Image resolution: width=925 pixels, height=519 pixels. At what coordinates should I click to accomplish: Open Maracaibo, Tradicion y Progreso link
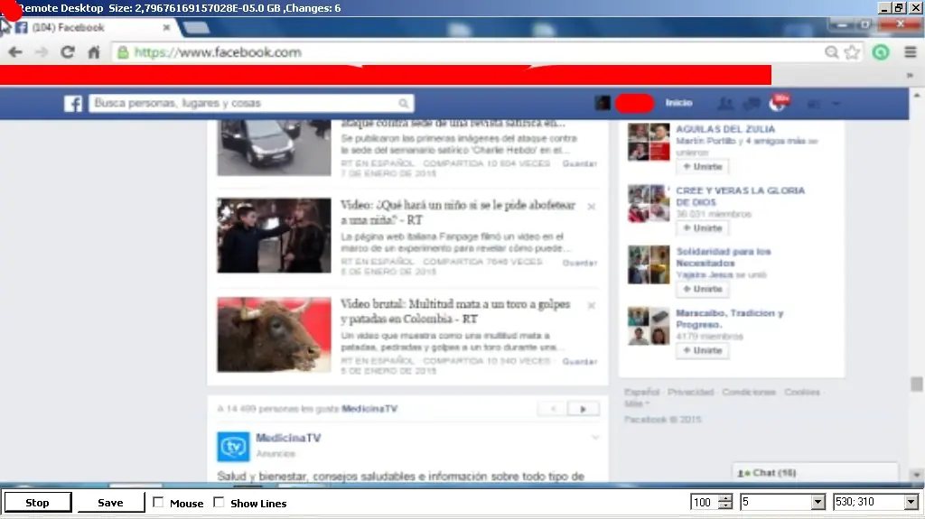[730, 319]
